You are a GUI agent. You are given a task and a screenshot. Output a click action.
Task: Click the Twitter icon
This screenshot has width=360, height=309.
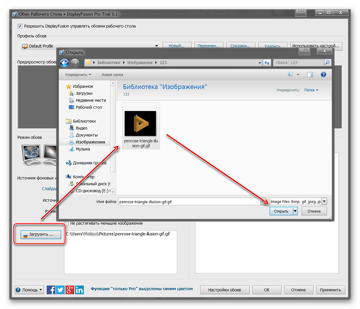click(x=61, y=290)
